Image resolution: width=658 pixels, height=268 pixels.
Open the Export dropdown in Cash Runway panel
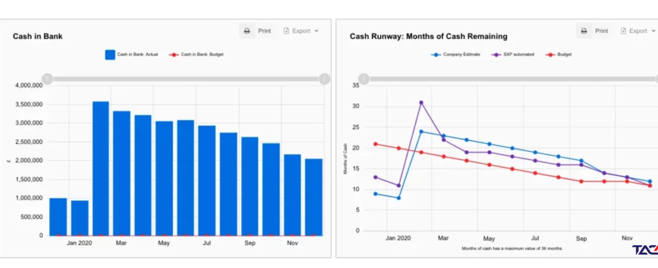(638, 31)
